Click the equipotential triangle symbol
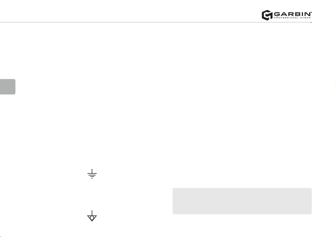 [92, 216]
